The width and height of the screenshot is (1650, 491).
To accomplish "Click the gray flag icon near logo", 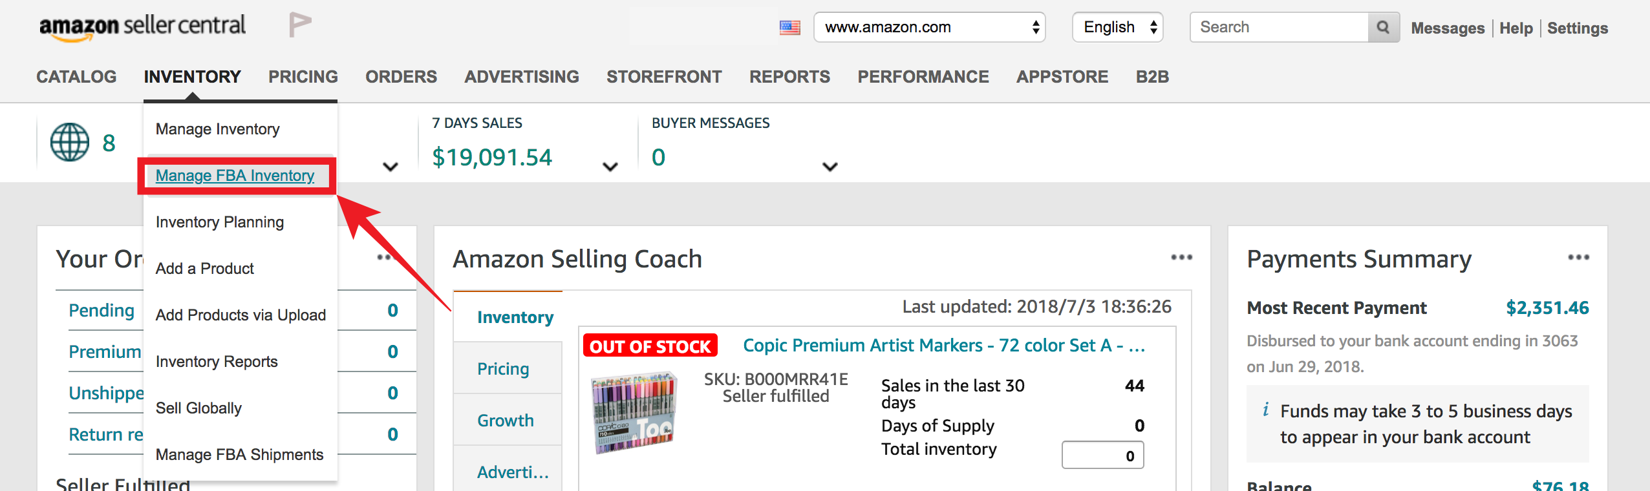I will coord(300,25).
